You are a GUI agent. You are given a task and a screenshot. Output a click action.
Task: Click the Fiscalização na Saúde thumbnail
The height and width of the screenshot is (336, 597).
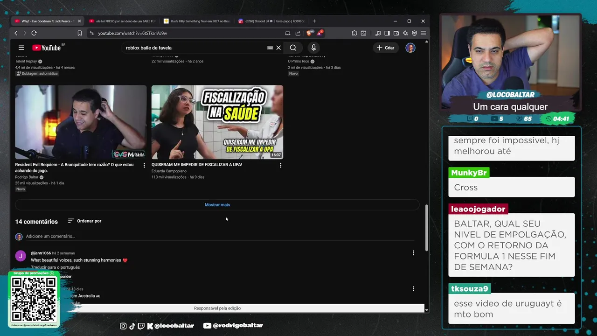217,122
